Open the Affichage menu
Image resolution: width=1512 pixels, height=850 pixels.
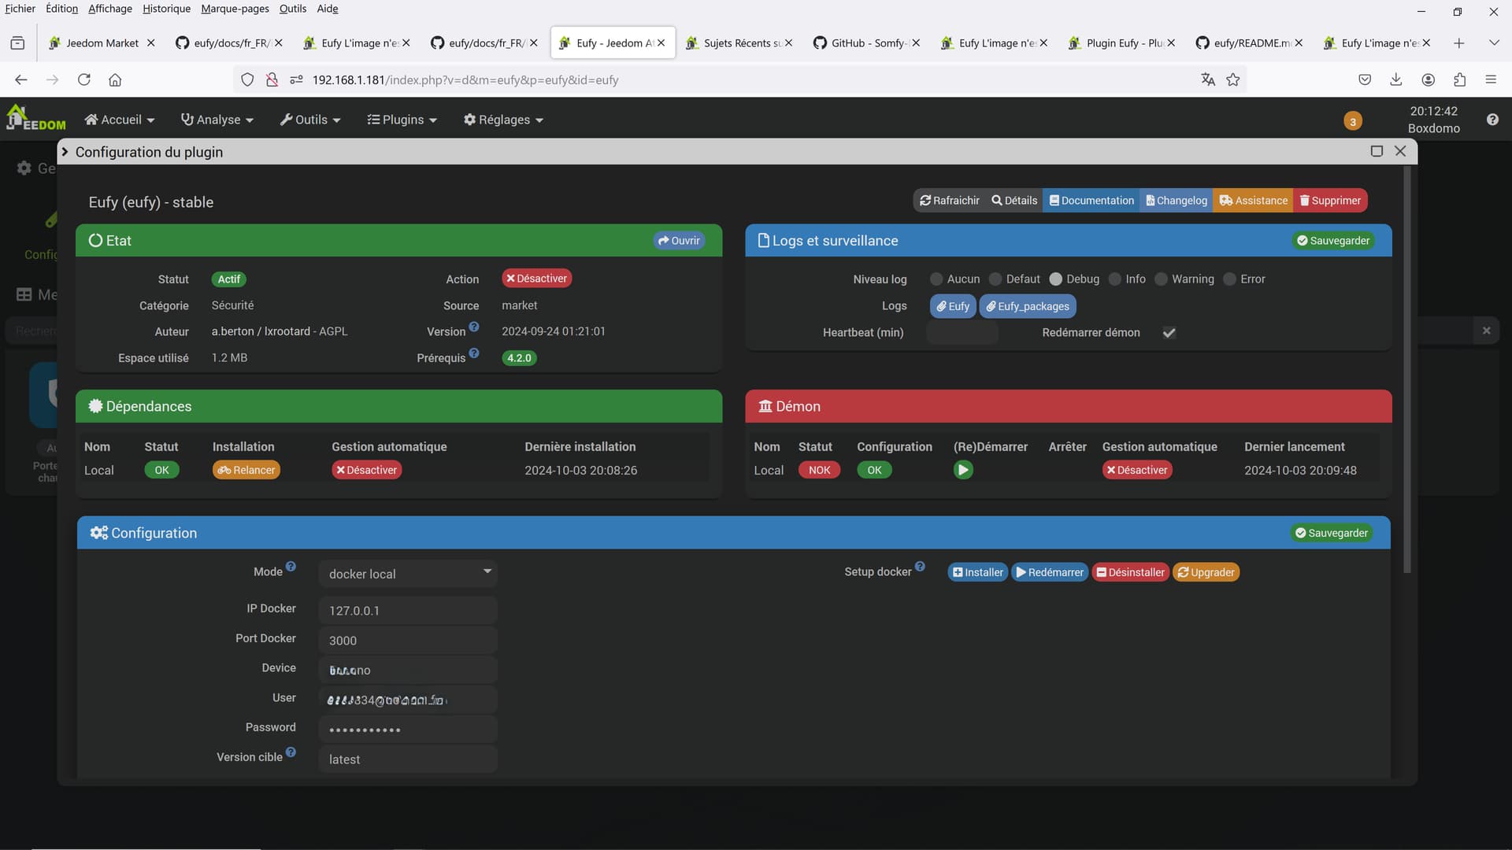pos(110,9)
